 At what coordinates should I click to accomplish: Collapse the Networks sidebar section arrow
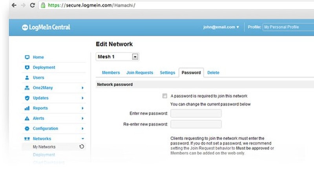[82, 139]
